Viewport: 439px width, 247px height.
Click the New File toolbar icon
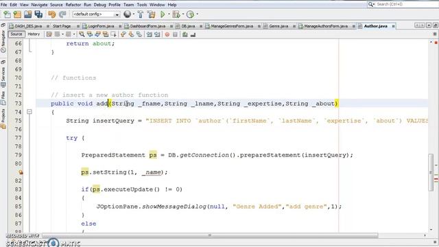[x=7, y=14]
